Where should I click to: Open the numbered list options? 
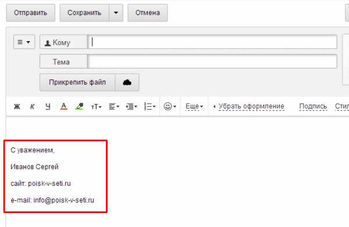tap(149, 106)
